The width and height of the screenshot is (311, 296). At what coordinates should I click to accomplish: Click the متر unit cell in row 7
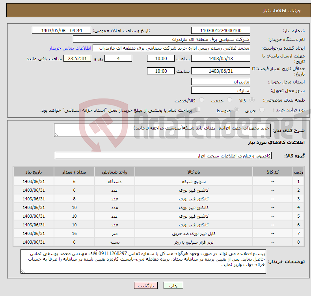coord(115,233)
